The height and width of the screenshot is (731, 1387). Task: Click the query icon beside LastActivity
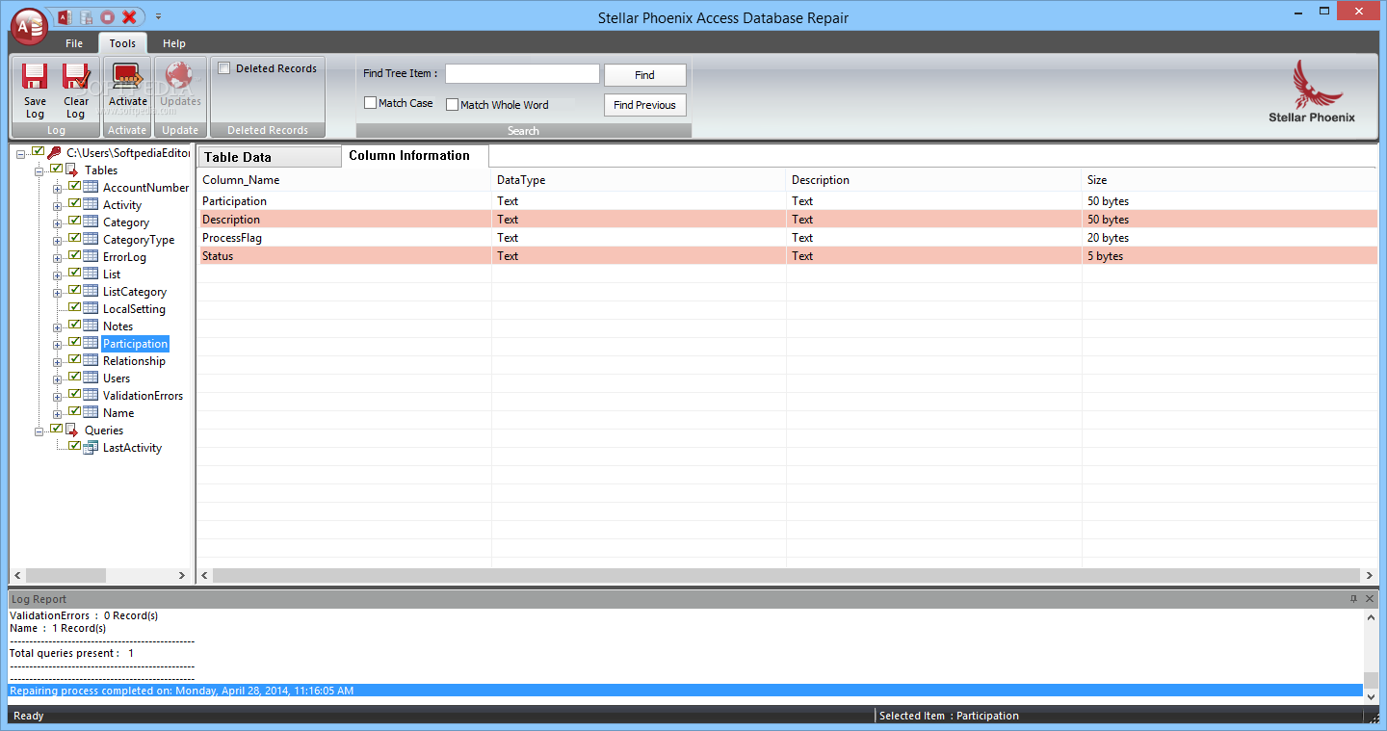coord(91,447)
